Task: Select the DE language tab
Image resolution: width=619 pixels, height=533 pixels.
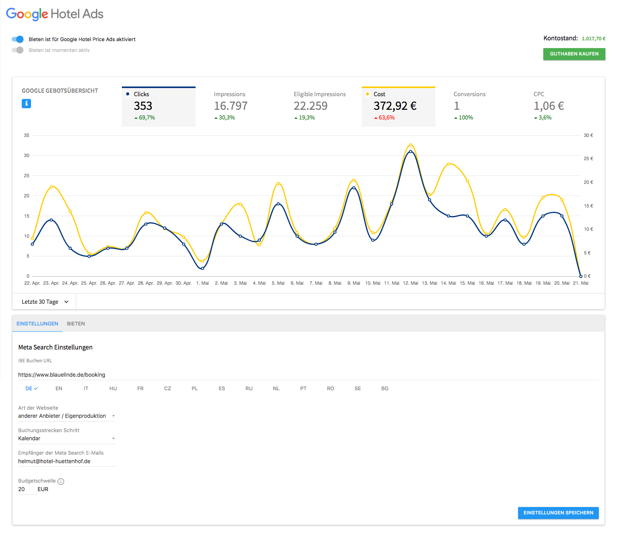Action: click(x=31, y=388)
